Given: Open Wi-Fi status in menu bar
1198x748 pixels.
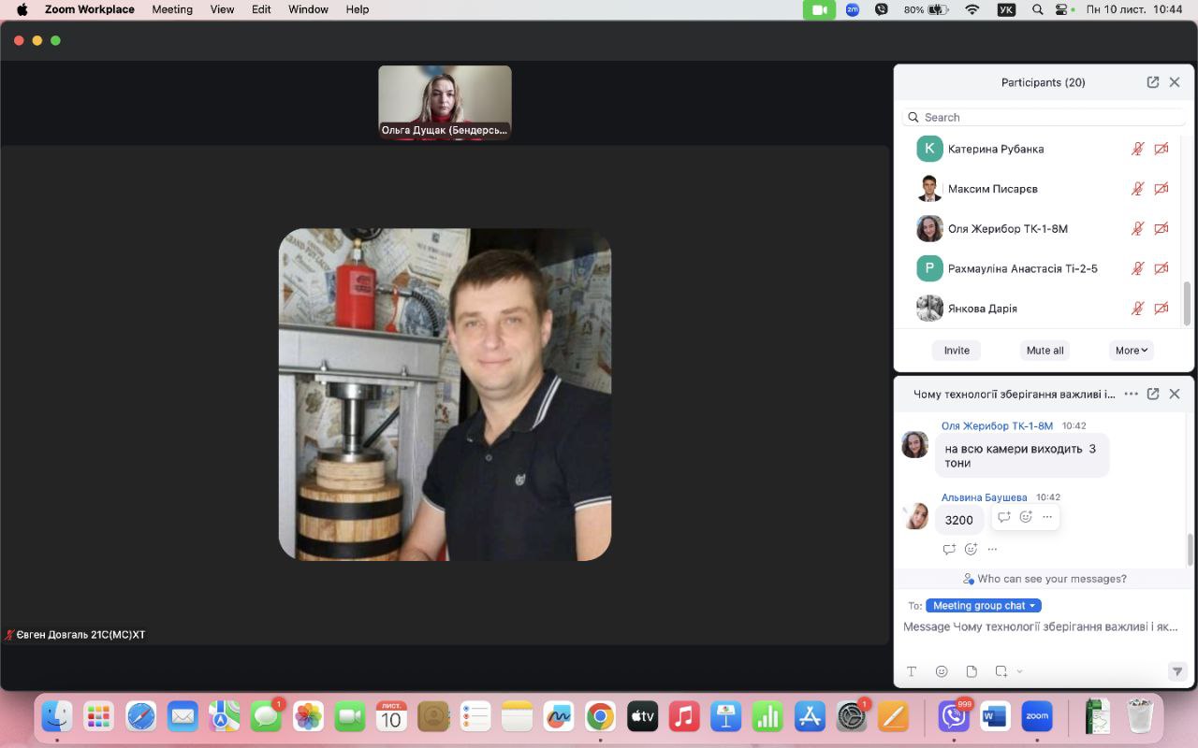Looking at the screenshot, I should pos(972,9).
